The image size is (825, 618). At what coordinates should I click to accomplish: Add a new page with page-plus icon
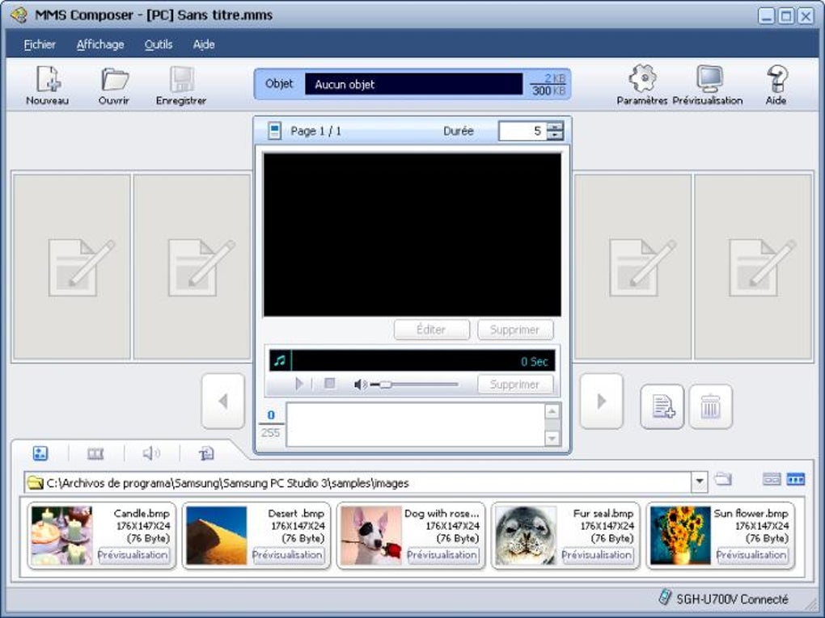662,406
